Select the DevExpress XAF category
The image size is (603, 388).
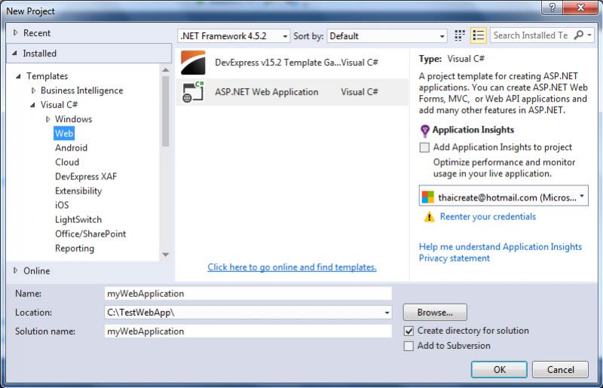click(x=86, y=176)
